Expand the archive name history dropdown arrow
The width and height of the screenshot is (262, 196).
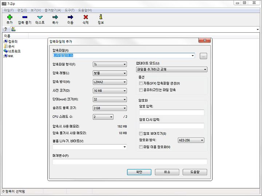pos(192,56)
